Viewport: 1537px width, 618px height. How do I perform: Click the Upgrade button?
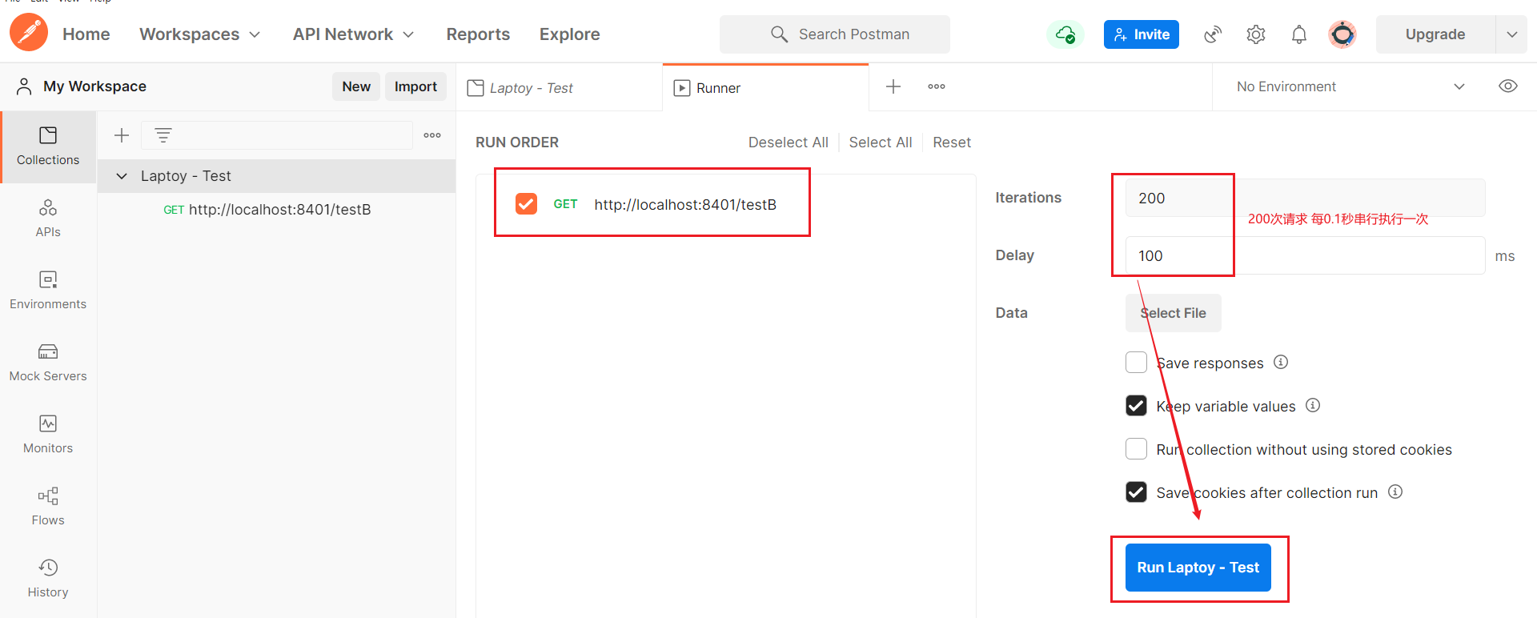point(1435,34)
